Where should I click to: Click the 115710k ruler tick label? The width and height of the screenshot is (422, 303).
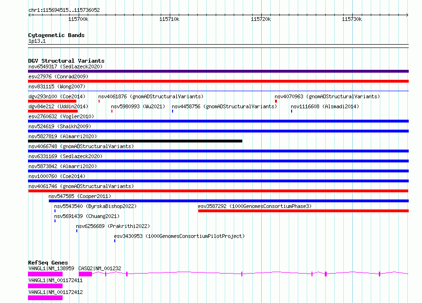pyautogui.click(x=169, y=19)
